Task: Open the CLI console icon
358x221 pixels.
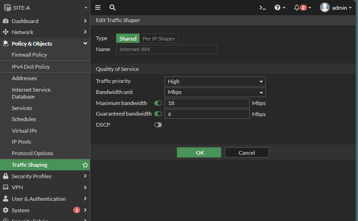Action: (263, 8)
